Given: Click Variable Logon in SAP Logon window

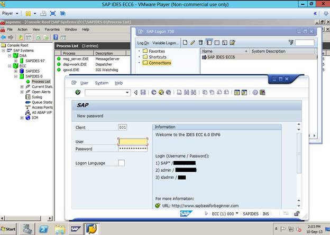Looking at the screenshot, I should (165, 43).
